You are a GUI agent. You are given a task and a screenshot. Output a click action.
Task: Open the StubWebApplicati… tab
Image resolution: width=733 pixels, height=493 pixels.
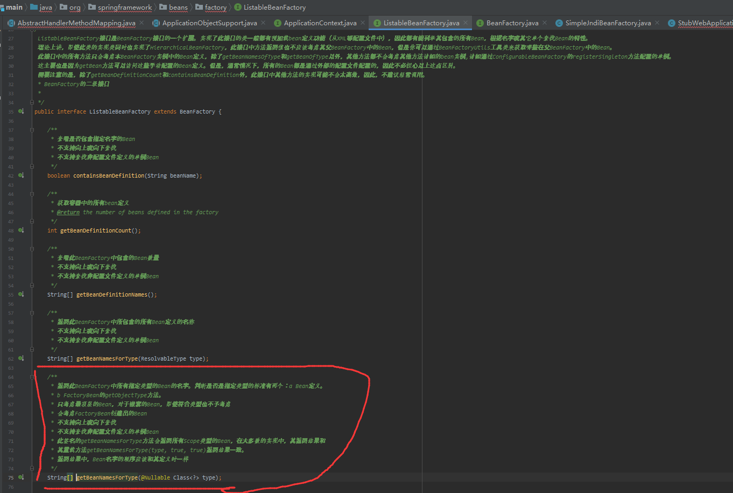tap(701, 23)
